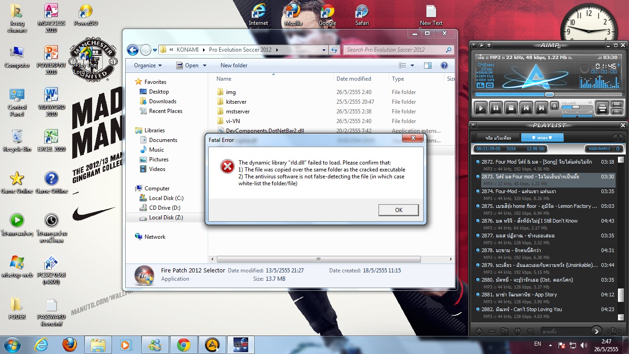Open the change view dropdown arrow
Screen dimensions: 629x354
412,65
